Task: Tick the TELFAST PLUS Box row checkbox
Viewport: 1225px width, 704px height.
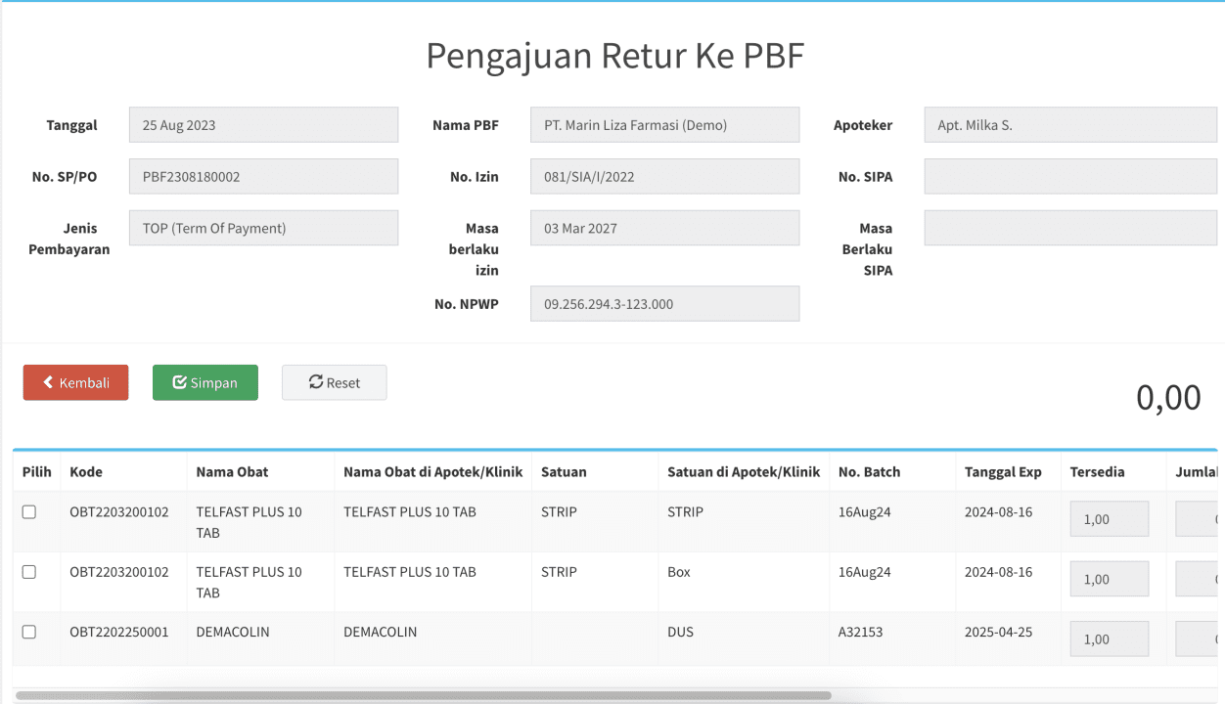Action: pos(29,572)
